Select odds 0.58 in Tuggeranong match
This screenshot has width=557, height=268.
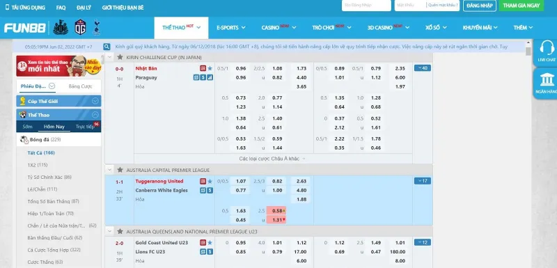276,210
